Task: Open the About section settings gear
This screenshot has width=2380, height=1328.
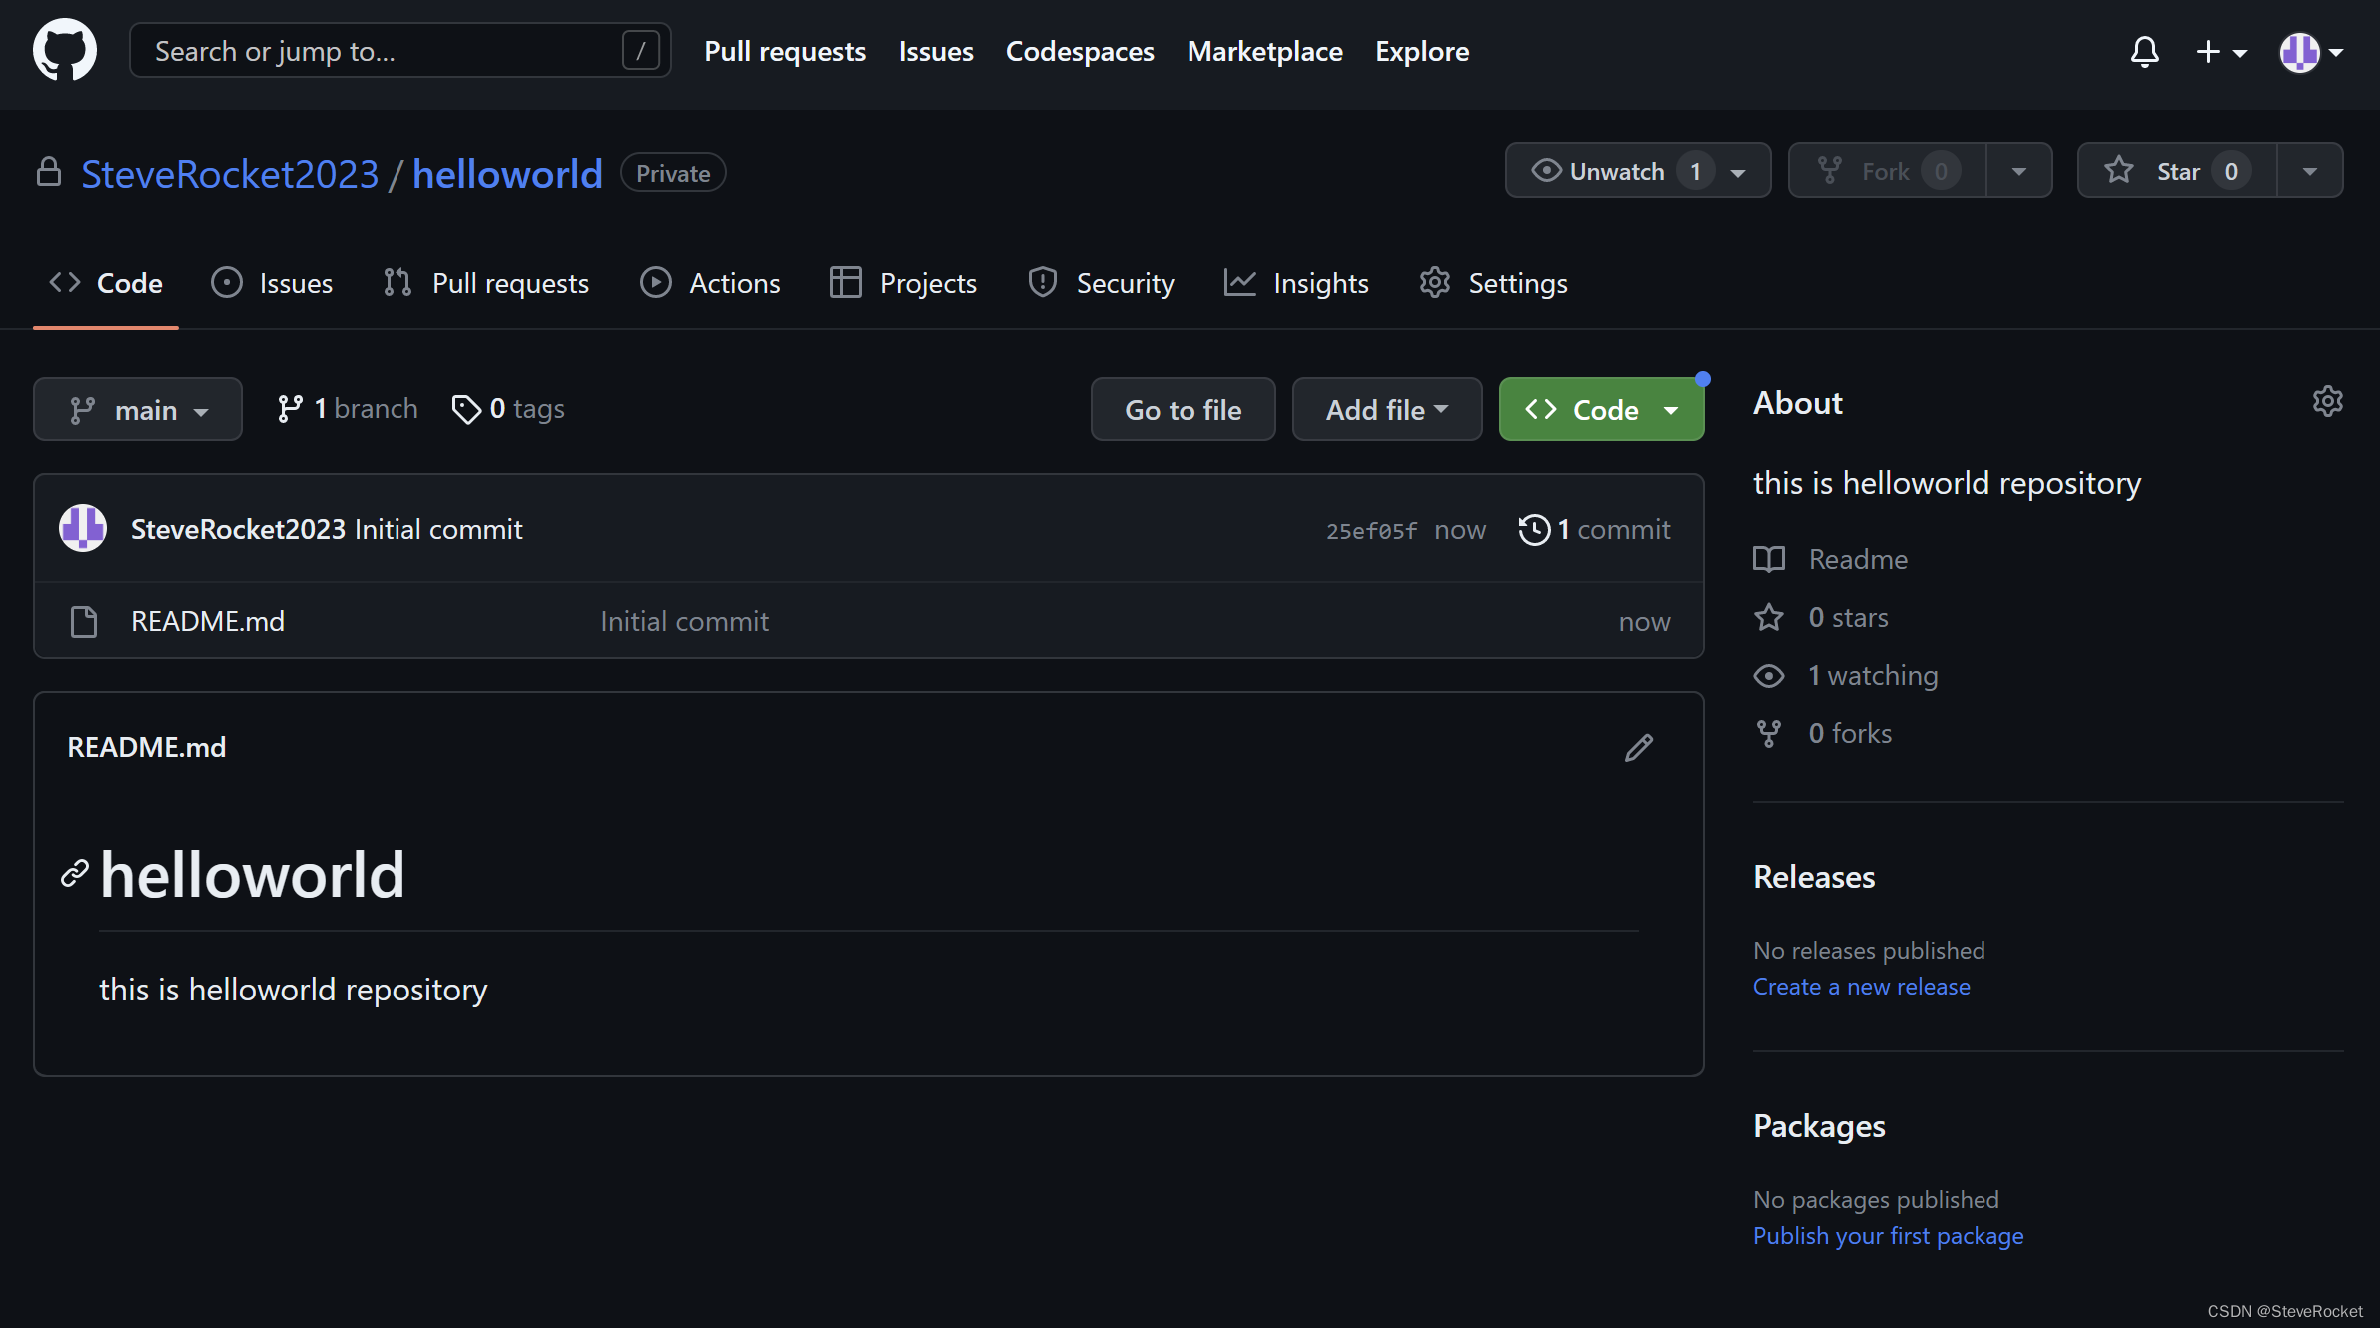Action: point(2327,401)
